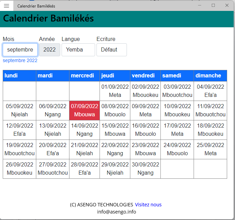Open the hamburger menu icon
235x220 pixels.
click(x=6, y=6)
